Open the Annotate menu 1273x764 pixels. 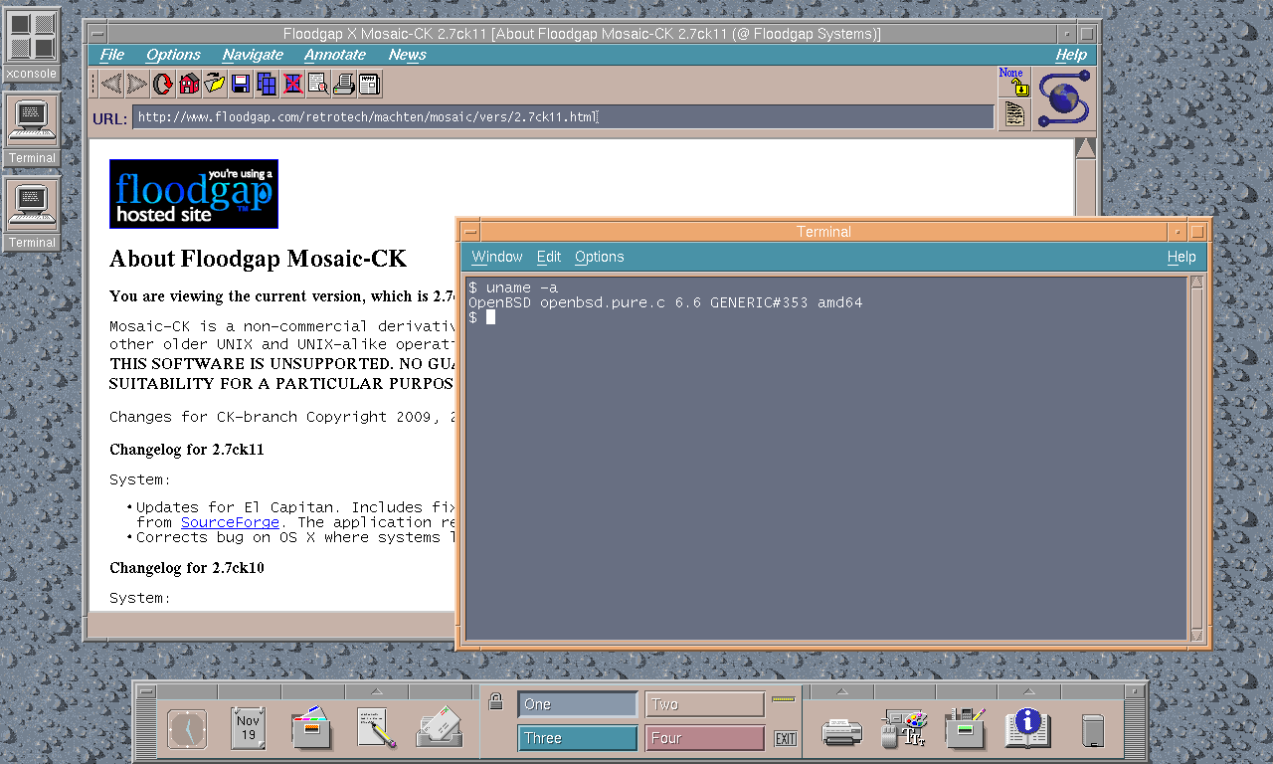(335, 55)
